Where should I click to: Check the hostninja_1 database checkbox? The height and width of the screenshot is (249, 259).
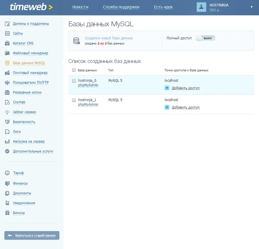point(74,100)
